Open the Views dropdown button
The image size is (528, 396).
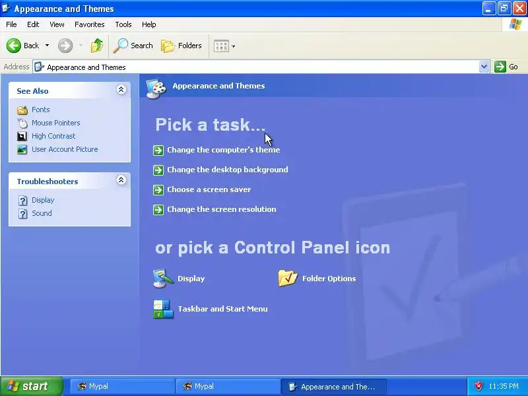point(224,46)
